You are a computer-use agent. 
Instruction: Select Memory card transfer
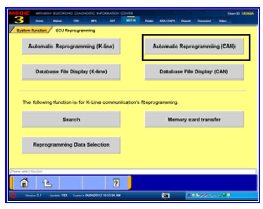[194, 119]
